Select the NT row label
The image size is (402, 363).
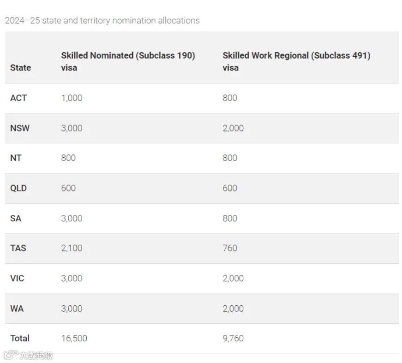(x=16, y=158)
